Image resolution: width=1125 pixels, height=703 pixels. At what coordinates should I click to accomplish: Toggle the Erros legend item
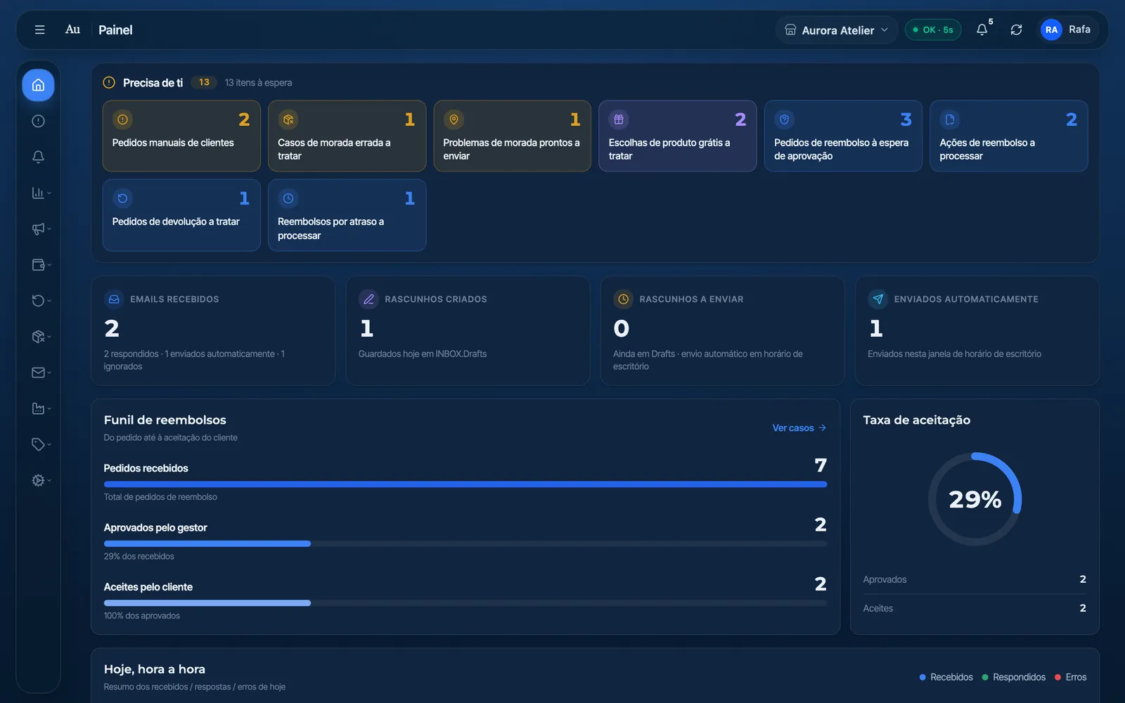[x=1070, y=677]
